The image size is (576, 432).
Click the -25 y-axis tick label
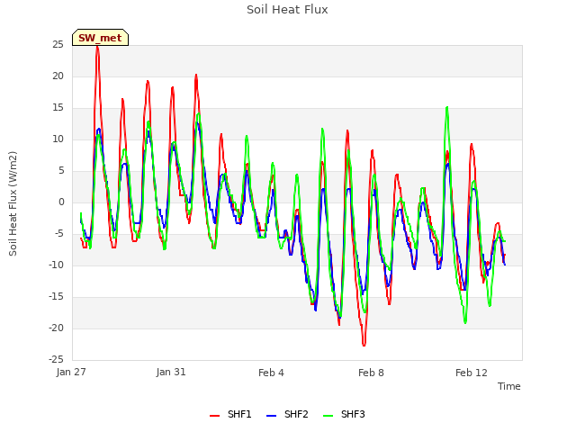coord(57,360)
